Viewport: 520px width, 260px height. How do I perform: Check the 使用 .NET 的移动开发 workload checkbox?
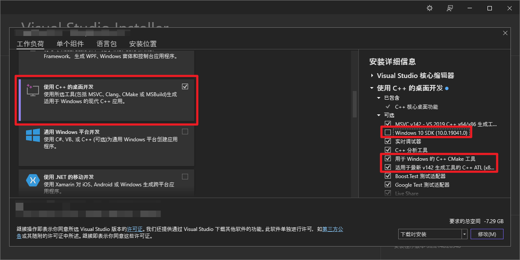coord(185,176)
